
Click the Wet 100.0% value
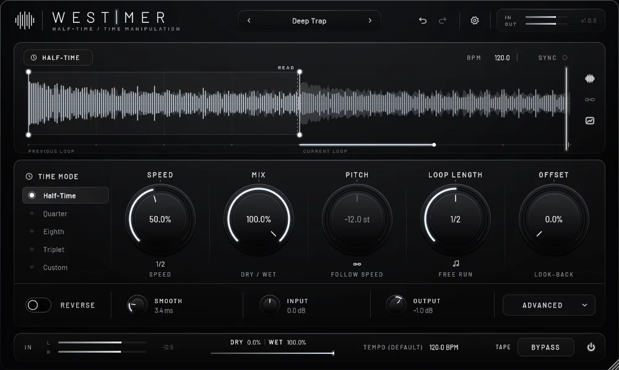tap(297, 342)
